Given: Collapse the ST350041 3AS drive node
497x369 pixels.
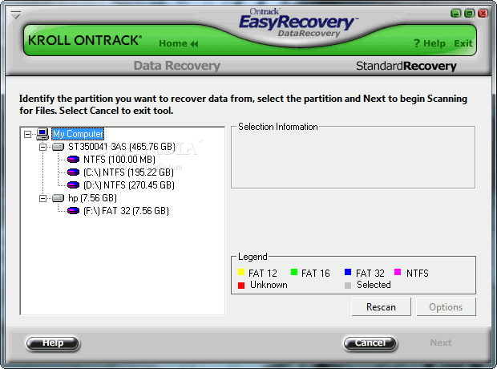Looking at the screenshot, I should pyautogui.click(x=42, y=147).
